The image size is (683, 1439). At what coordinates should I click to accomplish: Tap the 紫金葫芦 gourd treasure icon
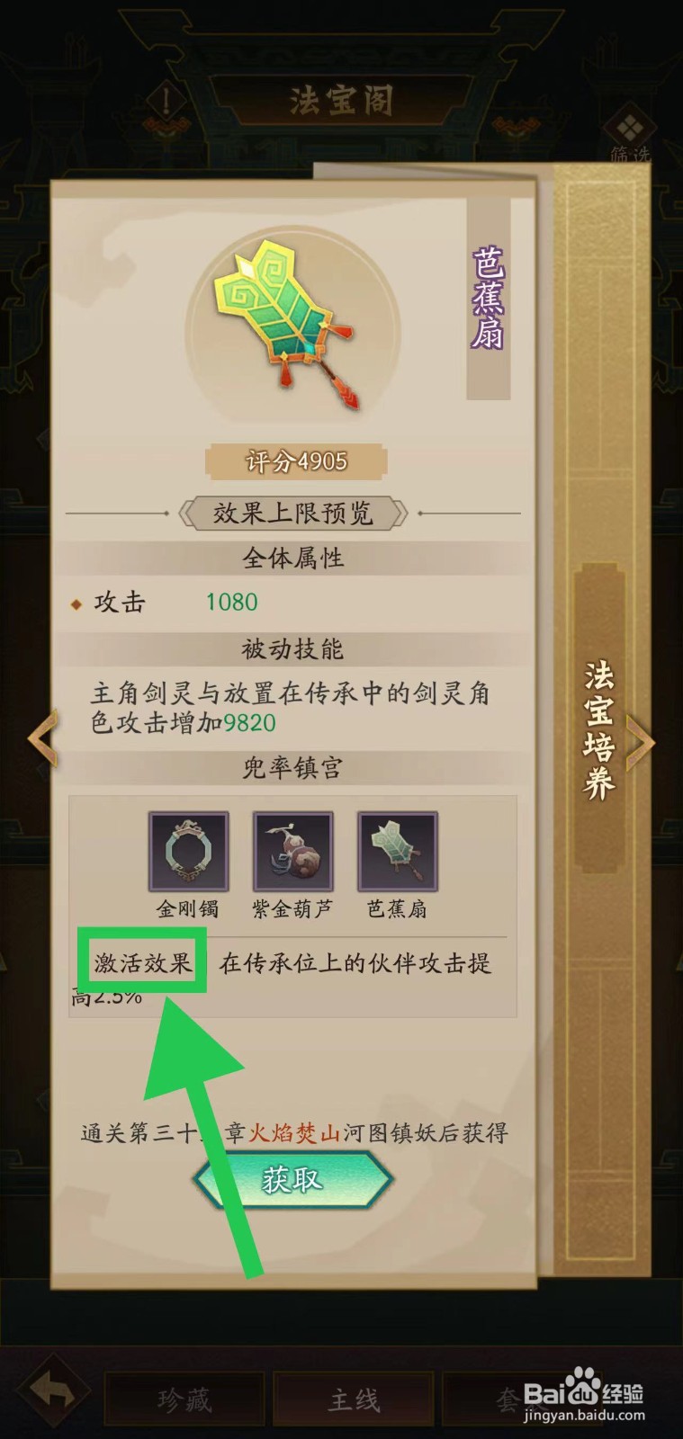point(292,851)
